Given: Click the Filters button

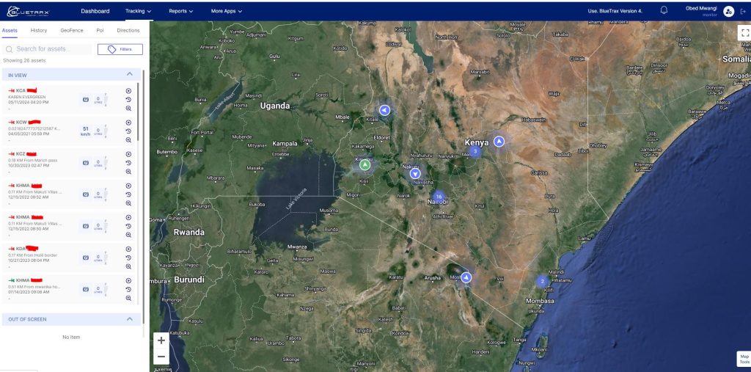Looking at the screenshot, I should click(x=120, y=49).
